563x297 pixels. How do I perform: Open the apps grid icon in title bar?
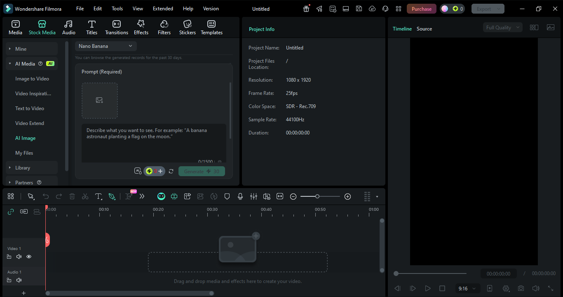click(x=398, y=9)
